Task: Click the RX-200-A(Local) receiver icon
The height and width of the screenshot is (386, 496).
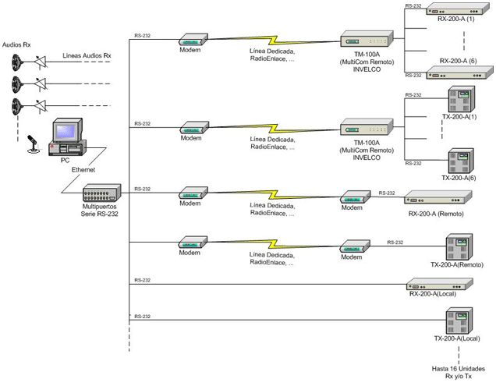Action: (x=440, y=284)
